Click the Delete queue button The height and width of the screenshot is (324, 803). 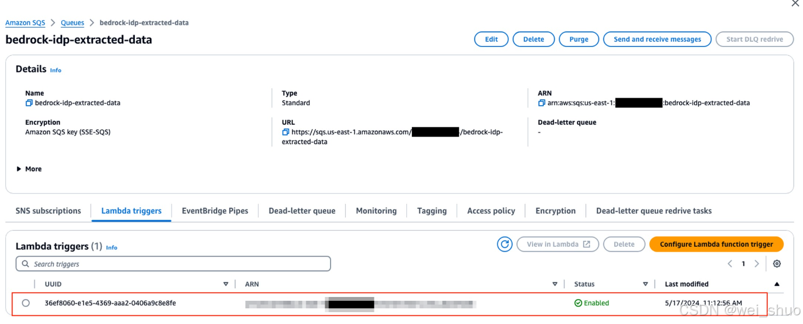(x=534, y=39)
